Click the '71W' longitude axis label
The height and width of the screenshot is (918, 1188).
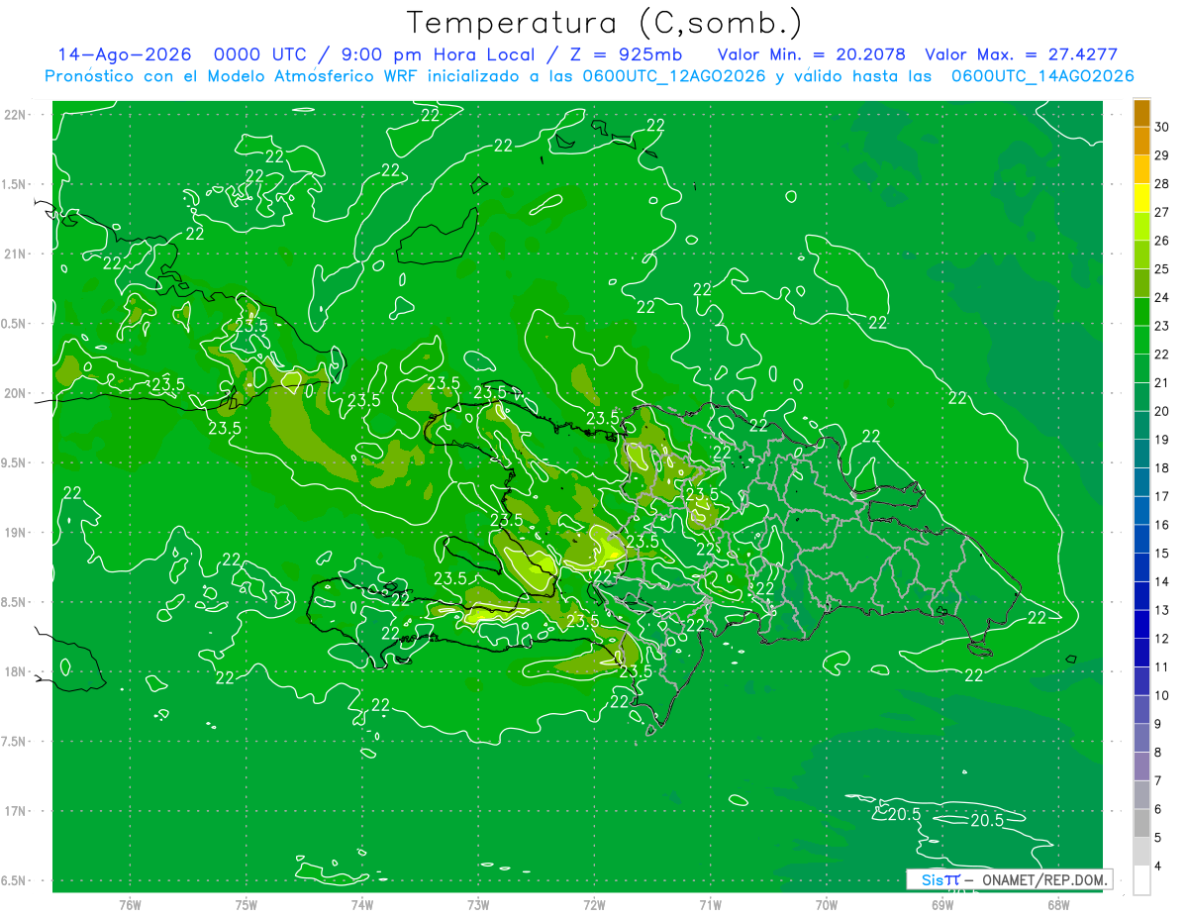[710, 904]
